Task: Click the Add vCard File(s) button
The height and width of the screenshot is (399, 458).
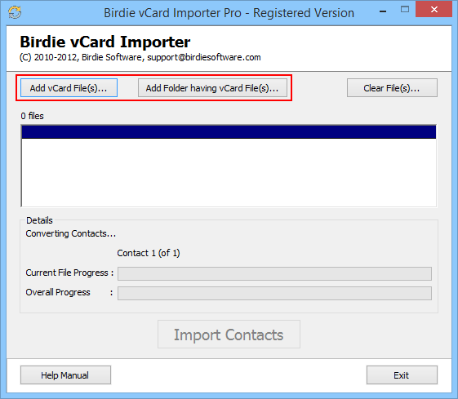Action: click(69, 88)
